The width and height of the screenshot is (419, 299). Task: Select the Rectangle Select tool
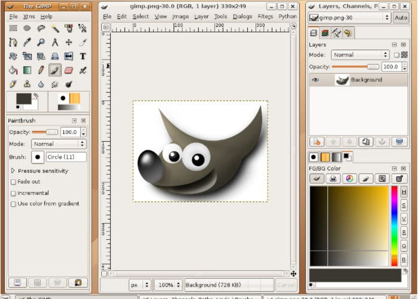tap(13, 29)
